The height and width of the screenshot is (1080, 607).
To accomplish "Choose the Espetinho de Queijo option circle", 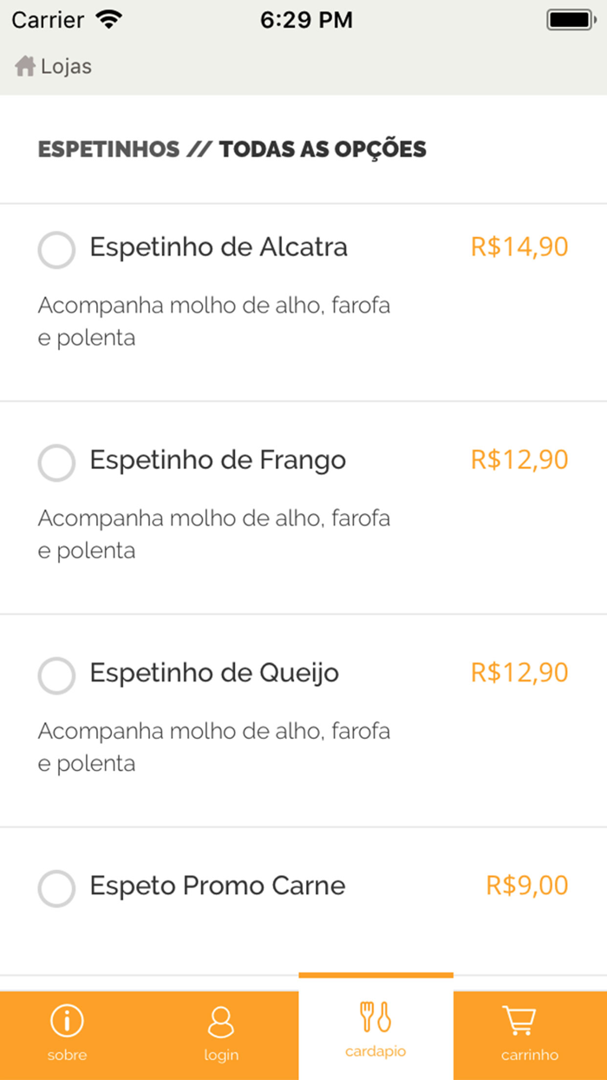I will [55, 675].
